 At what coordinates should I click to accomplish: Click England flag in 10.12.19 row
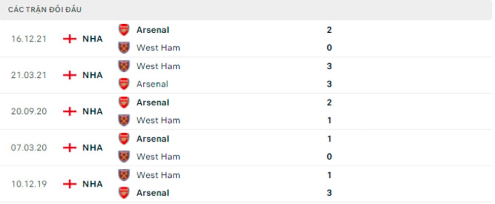click(70, 184)
